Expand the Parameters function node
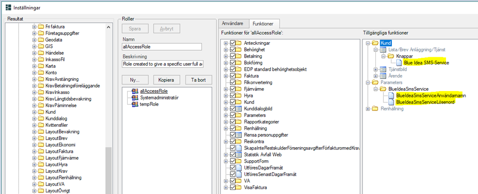Viewport: 478px width, 194px height. (226, 115)
